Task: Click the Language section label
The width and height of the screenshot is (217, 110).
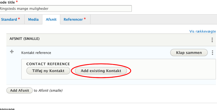Action: click(x=7, y=109)
